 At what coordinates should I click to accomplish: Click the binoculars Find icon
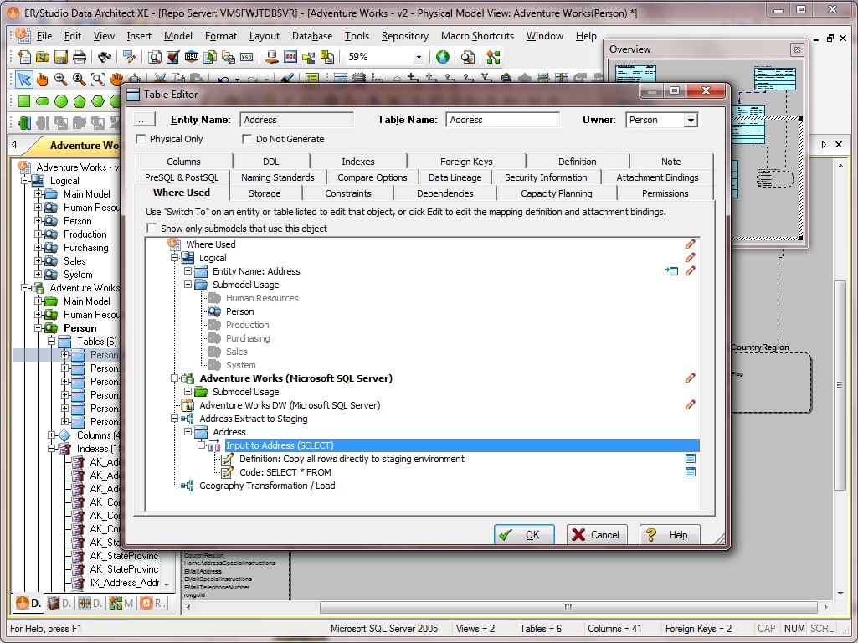click(105, 57)
